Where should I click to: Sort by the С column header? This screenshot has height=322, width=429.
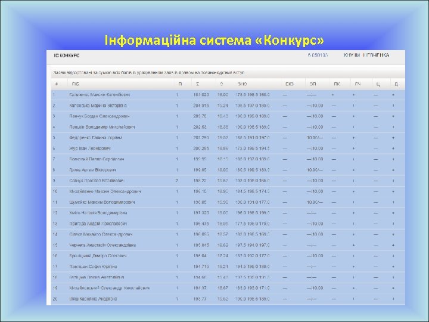pos(222,84)
